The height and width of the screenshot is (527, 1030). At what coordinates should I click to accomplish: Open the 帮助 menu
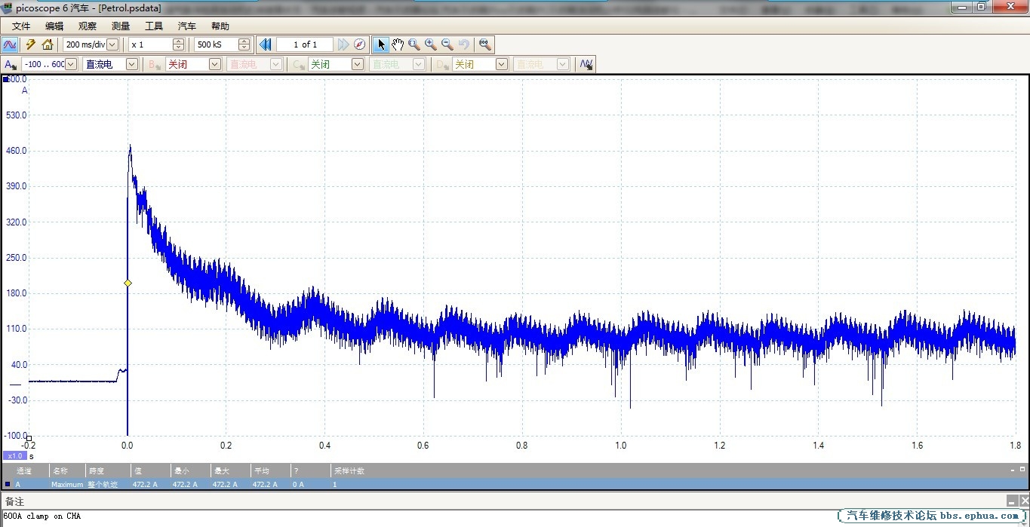click(220, 26)
